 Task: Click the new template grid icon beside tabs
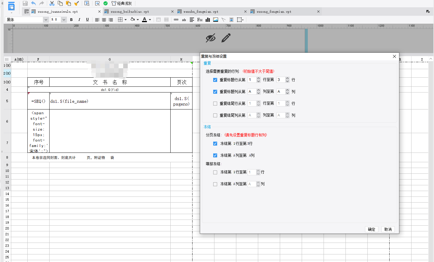coord(27,12)
